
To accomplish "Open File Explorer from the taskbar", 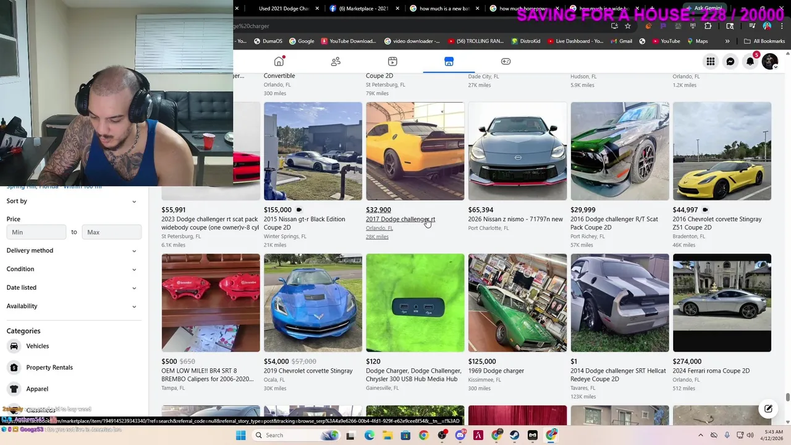I will (387, 435).
